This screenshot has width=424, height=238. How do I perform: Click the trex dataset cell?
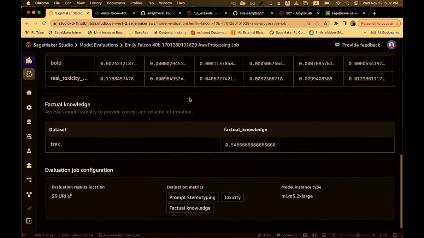132,145
